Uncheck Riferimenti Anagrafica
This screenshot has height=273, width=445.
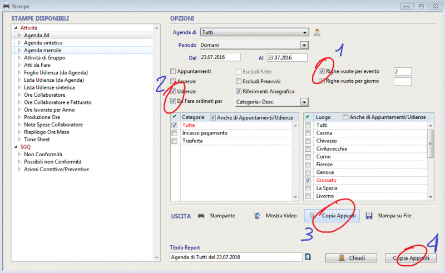[239, 91]
